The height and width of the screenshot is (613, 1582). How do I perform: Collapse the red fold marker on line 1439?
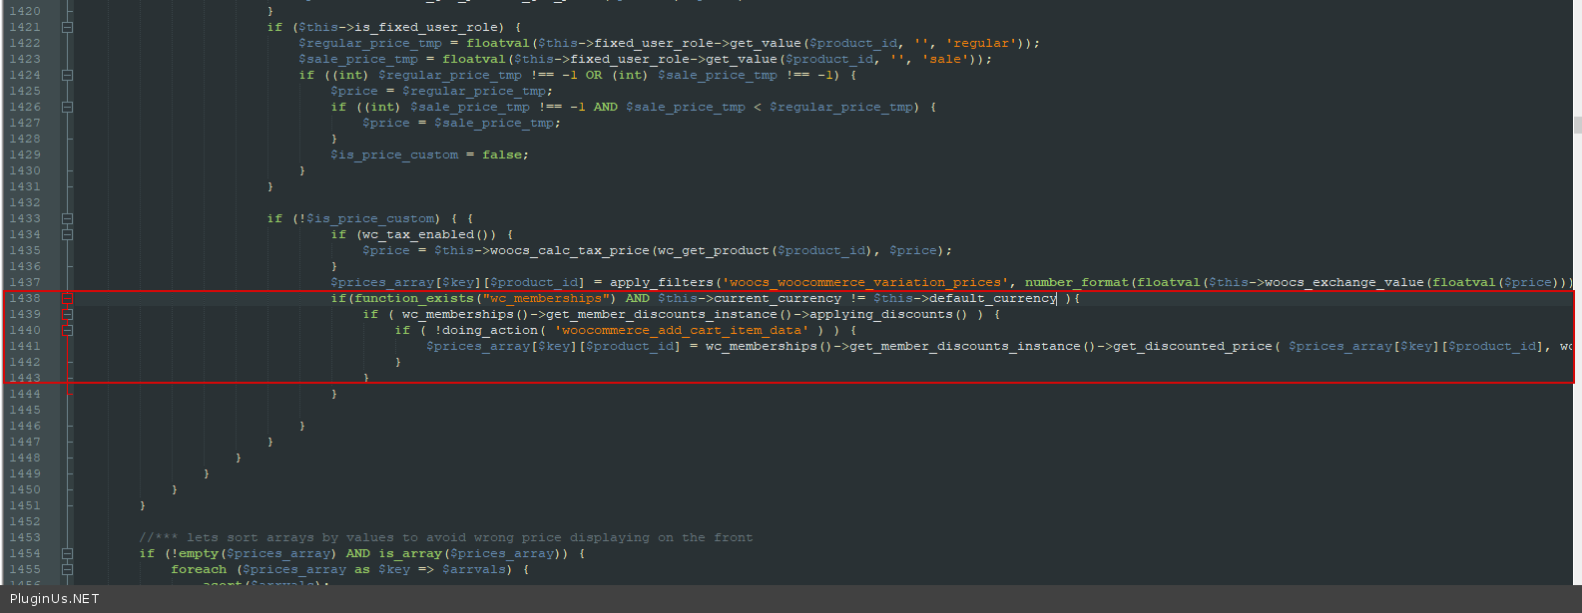click(x=67, y=314)
